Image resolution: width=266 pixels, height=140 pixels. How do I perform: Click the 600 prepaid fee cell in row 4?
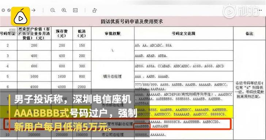[x=62, y=66]
